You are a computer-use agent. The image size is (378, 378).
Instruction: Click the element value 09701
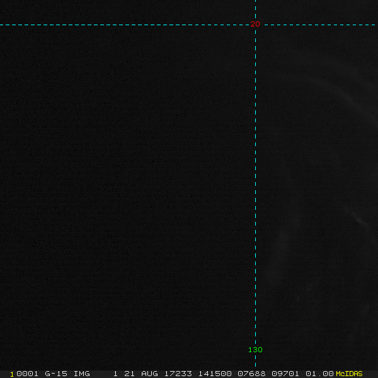tap(285, 374)
